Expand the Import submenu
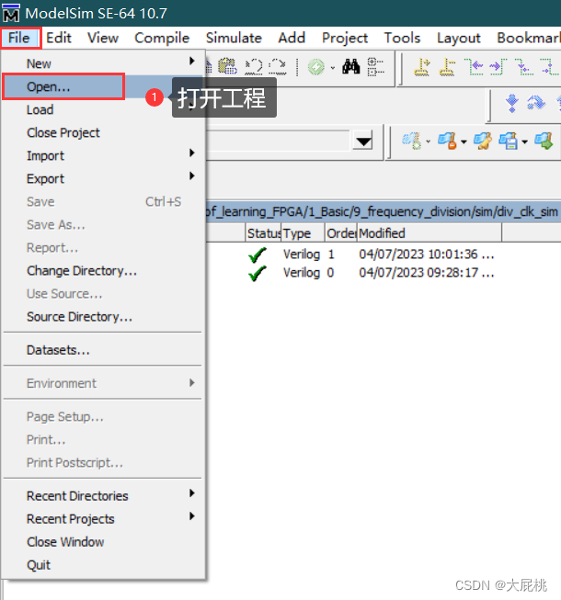Screen dimensions: 561x600 point(103,155)
